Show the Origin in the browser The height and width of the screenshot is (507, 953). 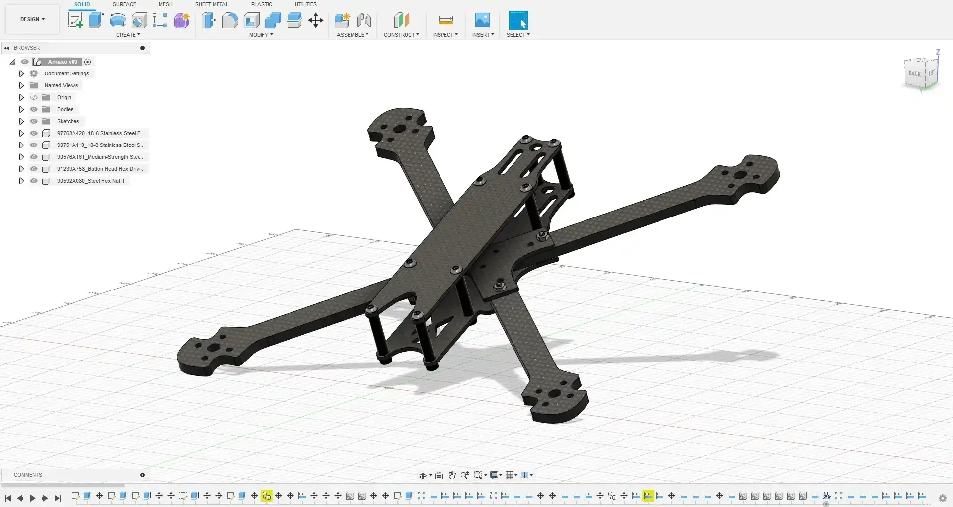pos(34,97)
